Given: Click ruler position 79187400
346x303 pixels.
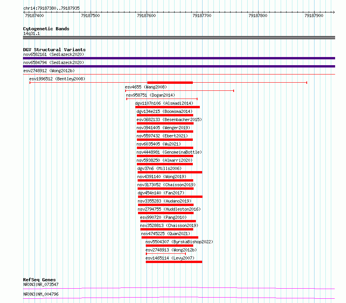Looking at the screenshot, I should [35, 16].
